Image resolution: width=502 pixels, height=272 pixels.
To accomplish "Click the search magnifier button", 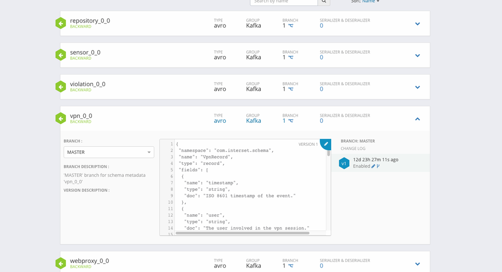I will pyautogui.click(x=324, y=2).
